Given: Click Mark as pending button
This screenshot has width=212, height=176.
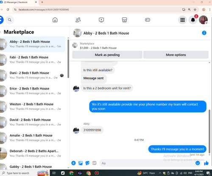Looking at the screenshot, I should click(x=107, y=55).
